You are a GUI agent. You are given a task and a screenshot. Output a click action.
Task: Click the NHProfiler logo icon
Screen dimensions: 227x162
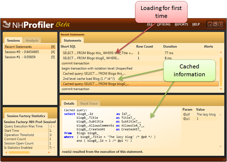click(7, 24)
